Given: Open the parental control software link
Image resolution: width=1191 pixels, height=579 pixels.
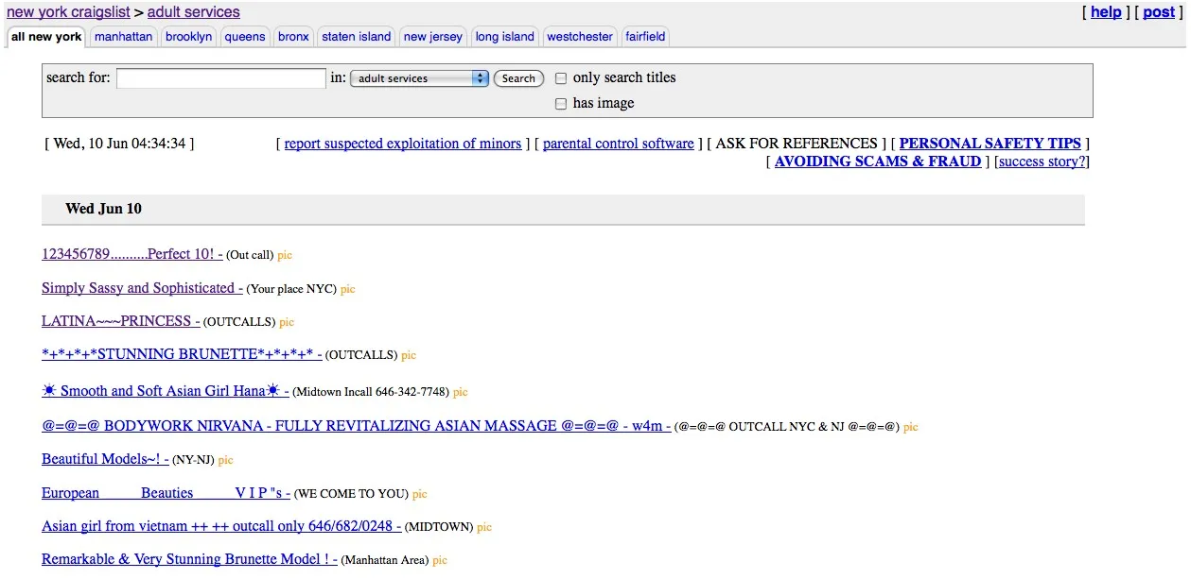Looking at the screenshot, I should (619, 144).
